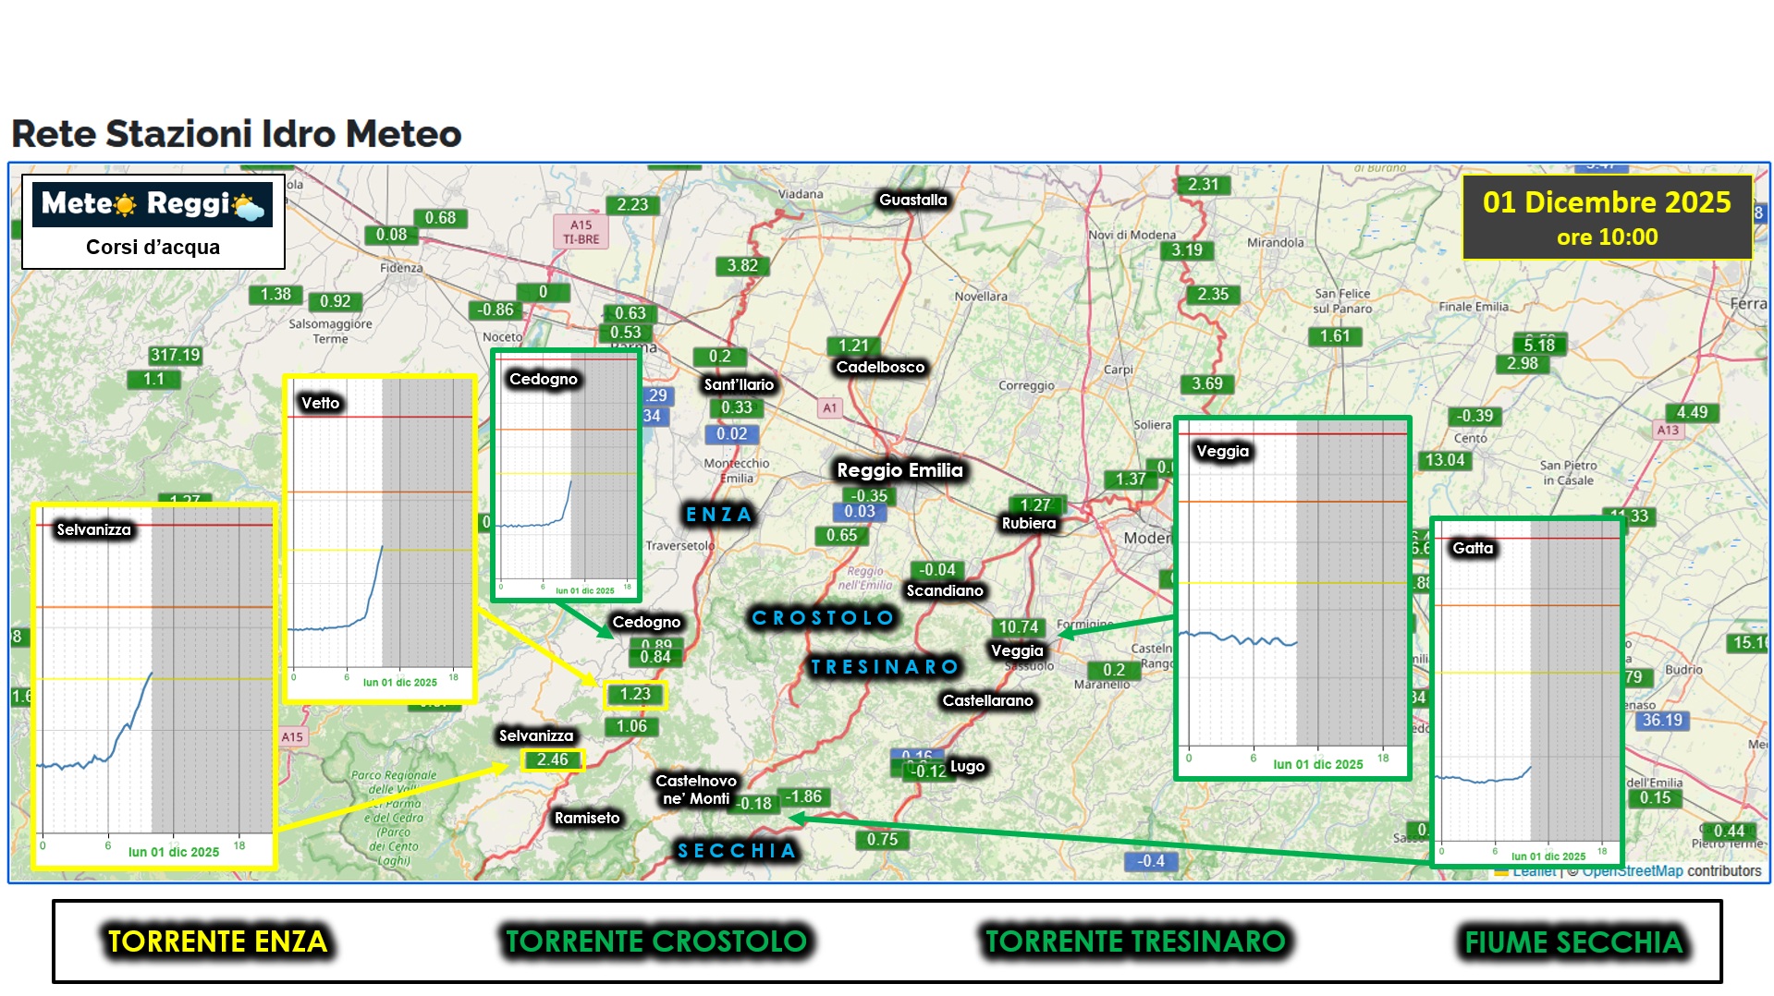Open the Selvanizza water level chart

154,686
